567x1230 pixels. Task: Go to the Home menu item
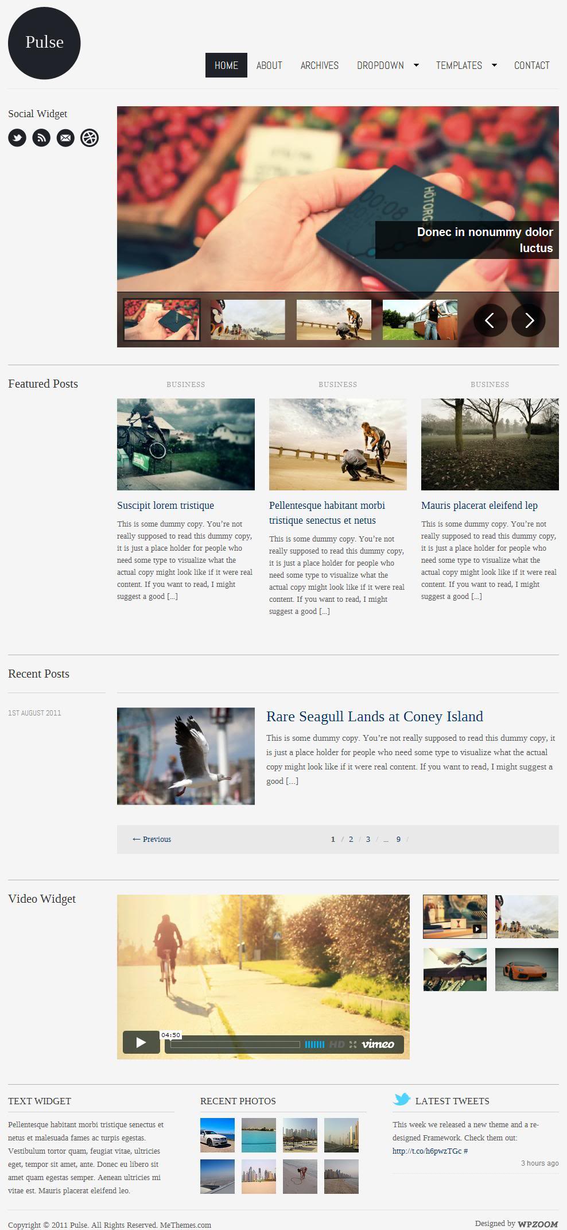pos(226,65)
